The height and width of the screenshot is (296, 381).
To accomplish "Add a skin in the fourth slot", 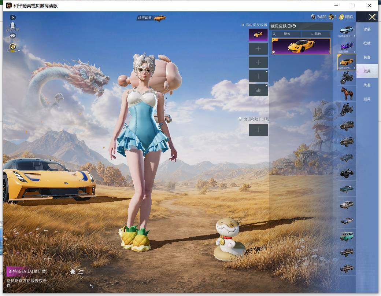I will pyautogui.click(x=258, y=76).
